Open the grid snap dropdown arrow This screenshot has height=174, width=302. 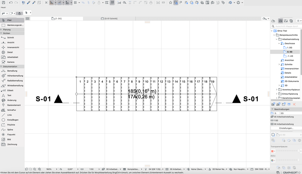click(79, 3)
